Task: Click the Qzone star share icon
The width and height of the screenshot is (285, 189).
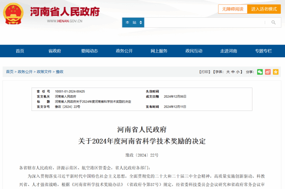Action: (275, 72)
